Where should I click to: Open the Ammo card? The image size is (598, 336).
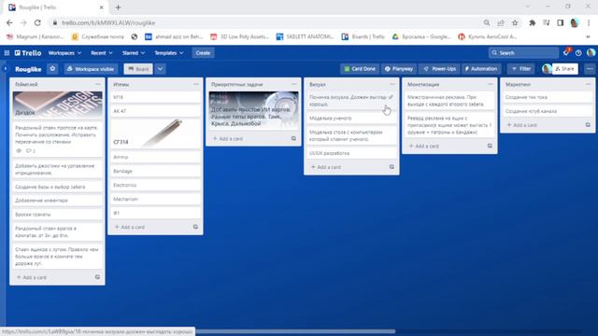pos(156,157)
